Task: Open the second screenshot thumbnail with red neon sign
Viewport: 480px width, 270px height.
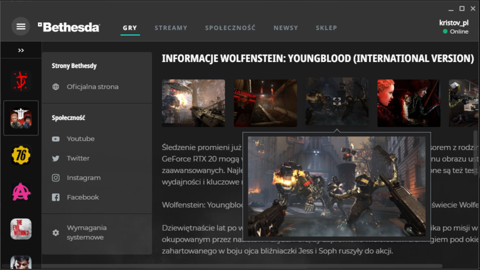Action: [x=265, y=103]
